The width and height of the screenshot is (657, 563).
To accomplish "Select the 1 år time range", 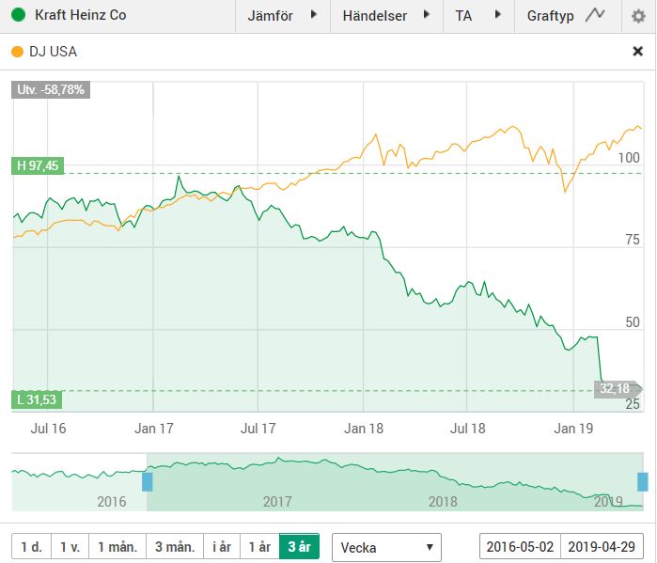I will pos(259,547).
